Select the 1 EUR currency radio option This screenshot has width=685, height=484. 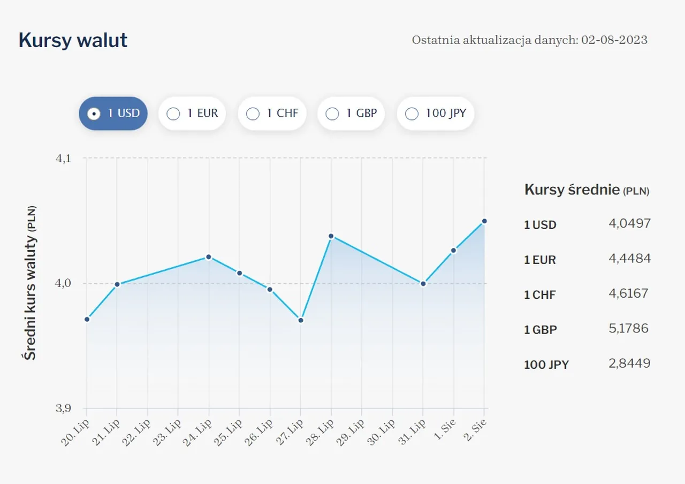(x=192, y=114)
